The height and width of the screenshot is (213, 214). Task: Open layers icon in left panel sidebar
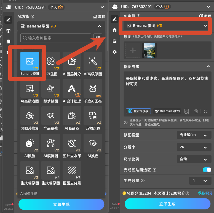click(x=9, y=31)
